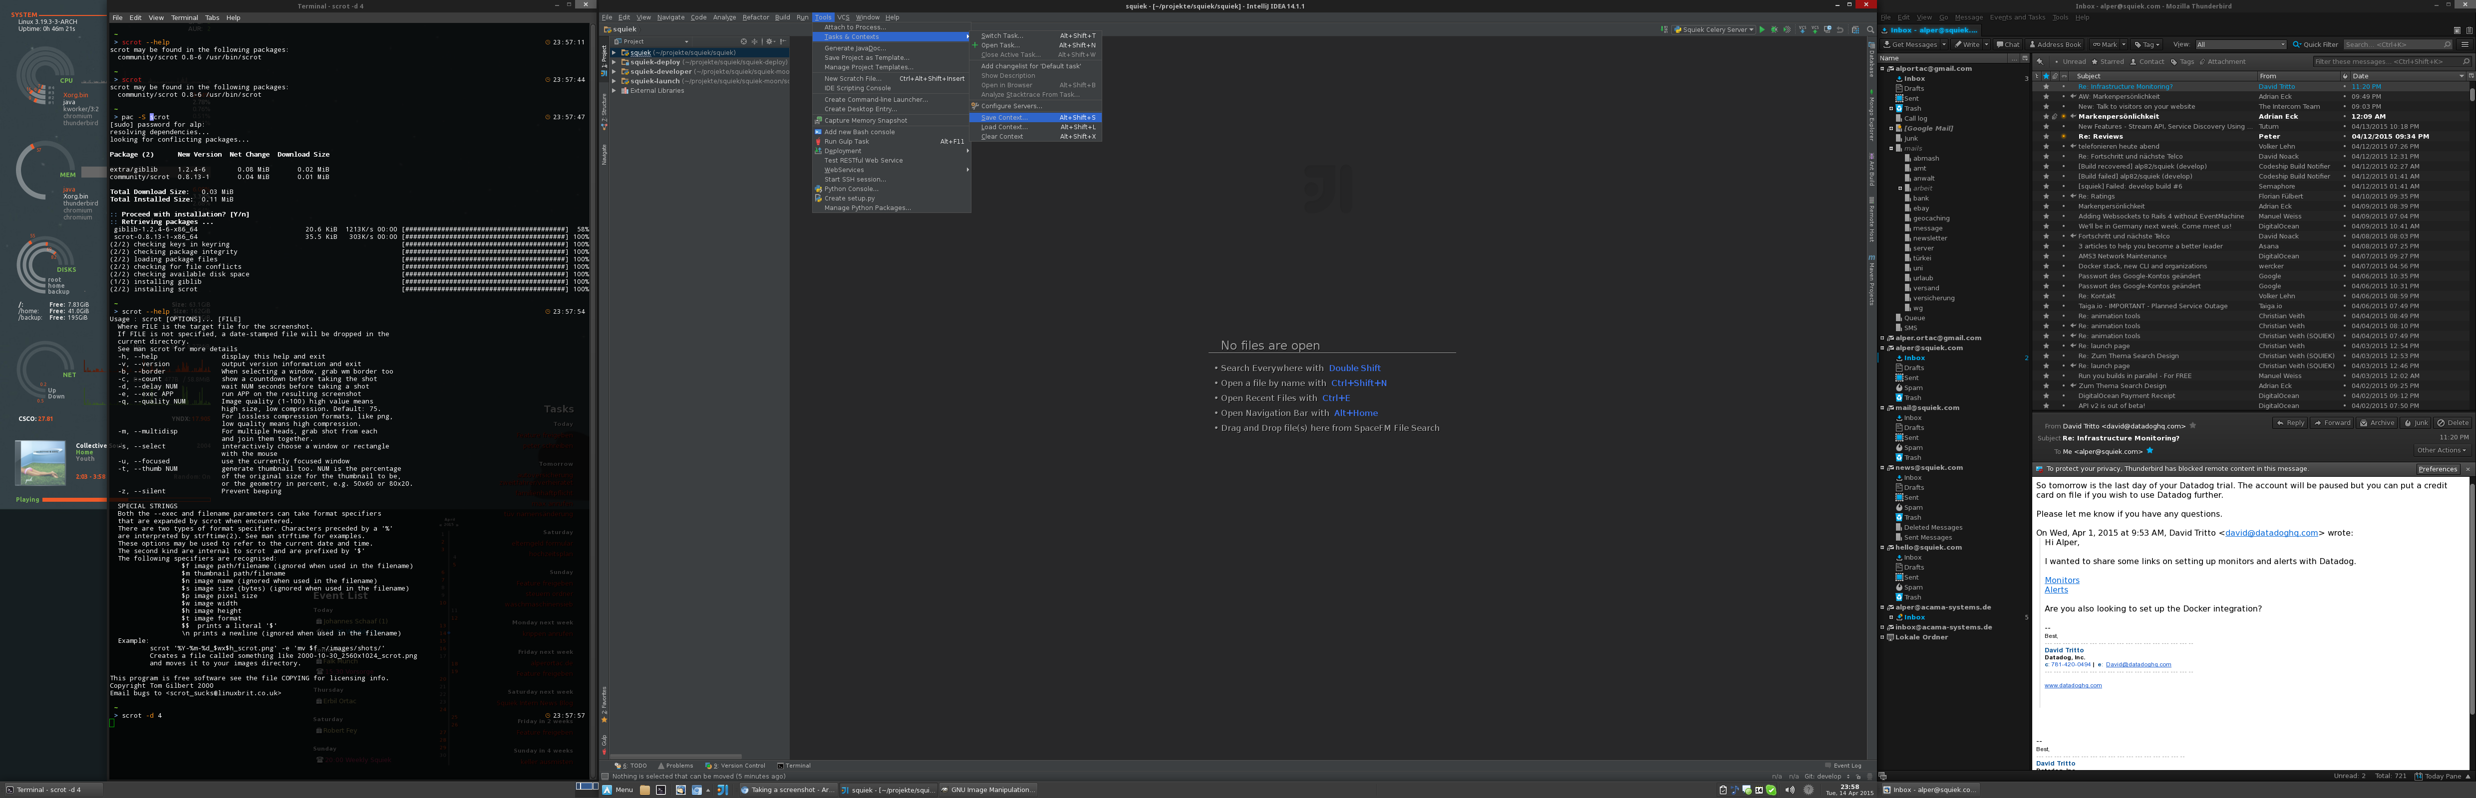Open the Project view selector dropdown
This screenshot has width=2476, height=798.
click(x=651, y=41)
